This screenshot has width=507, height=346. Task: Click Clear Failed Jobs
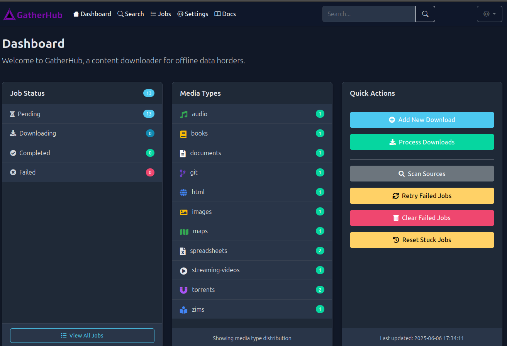422,218
